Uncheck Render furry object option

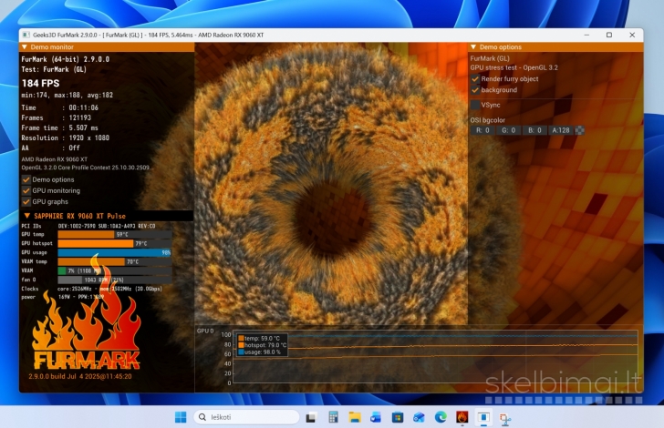point(475,79)
